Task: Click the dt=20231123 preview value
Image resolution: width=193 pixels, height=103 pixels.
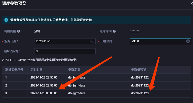Action: click(x=140, y=93)
